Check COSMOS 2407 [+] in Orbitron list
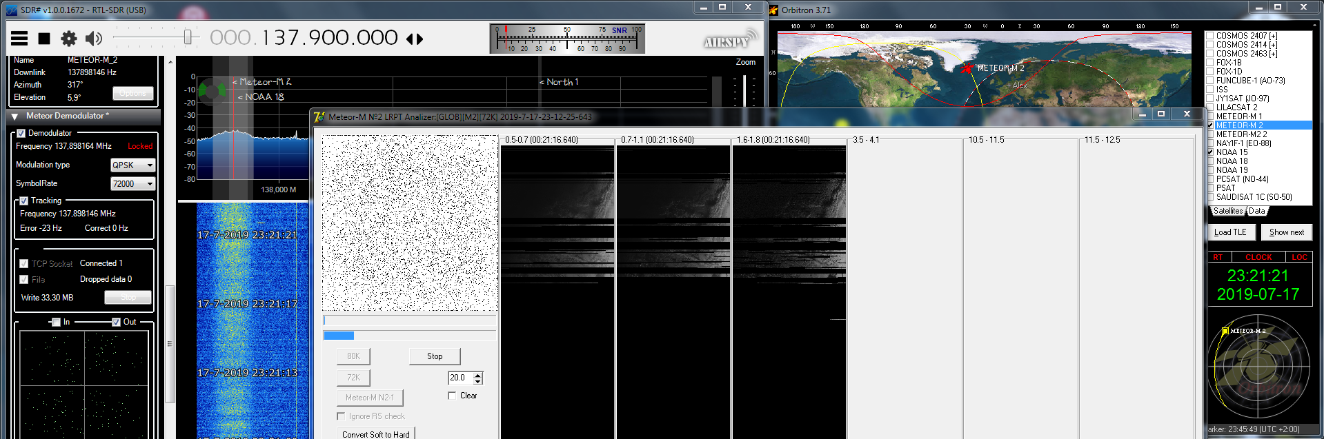The image size is (1324, 439). coord(1209,36)
